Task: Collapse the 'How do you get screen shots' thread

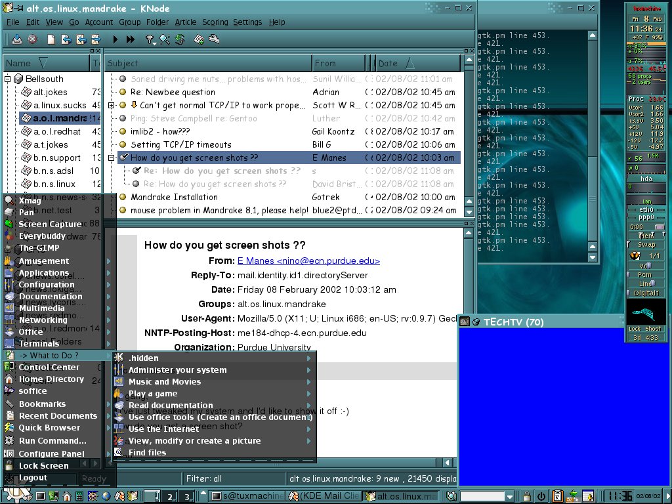Action: pos(112,157)
